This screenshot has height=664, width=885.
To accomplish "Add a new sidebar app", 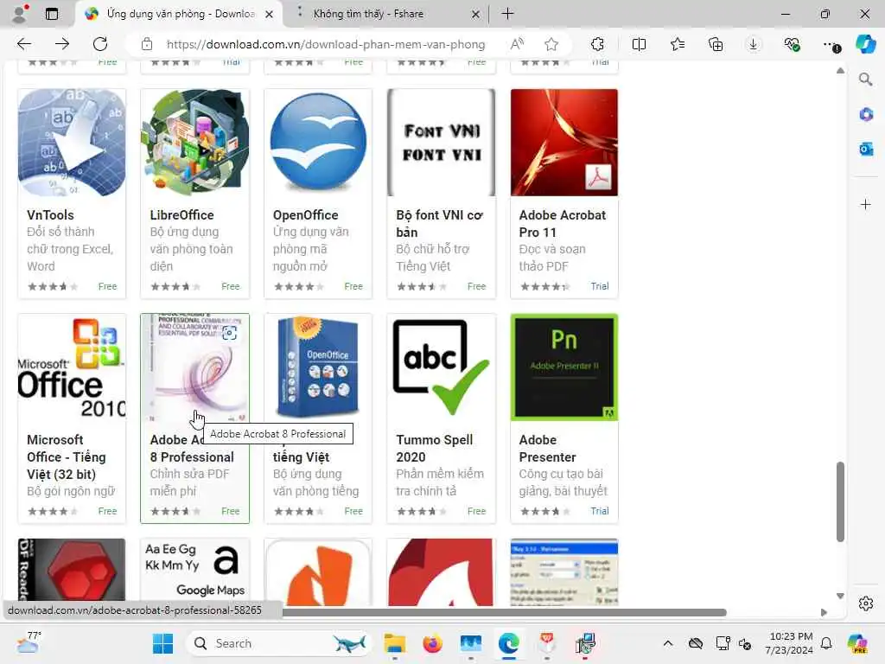I will click(866, 204).
